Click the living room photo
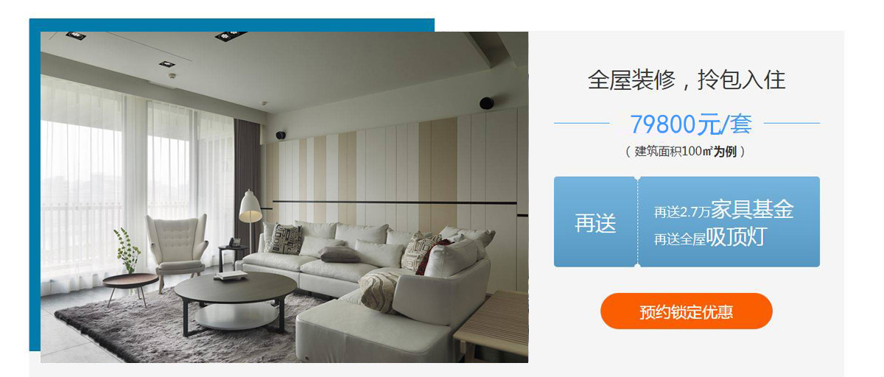This screenshot has height=377, width=884. coord(284,197)
